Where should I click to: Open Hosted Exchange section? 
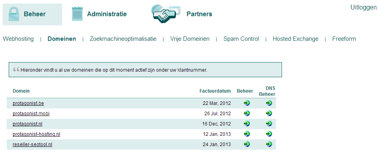[295, 39]
